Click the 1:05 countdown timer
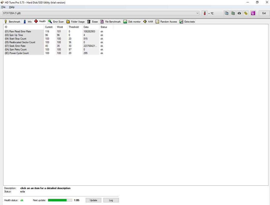The image size is (270, 205). [77, 200]
